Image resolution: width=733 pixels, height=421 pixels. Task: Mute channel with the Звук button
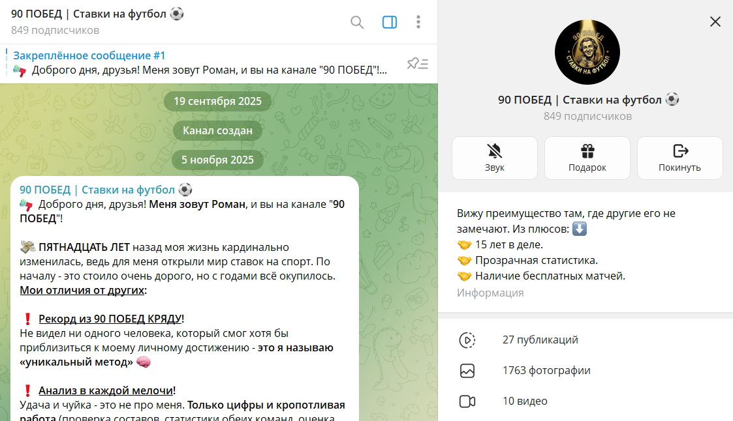(495, 158)
